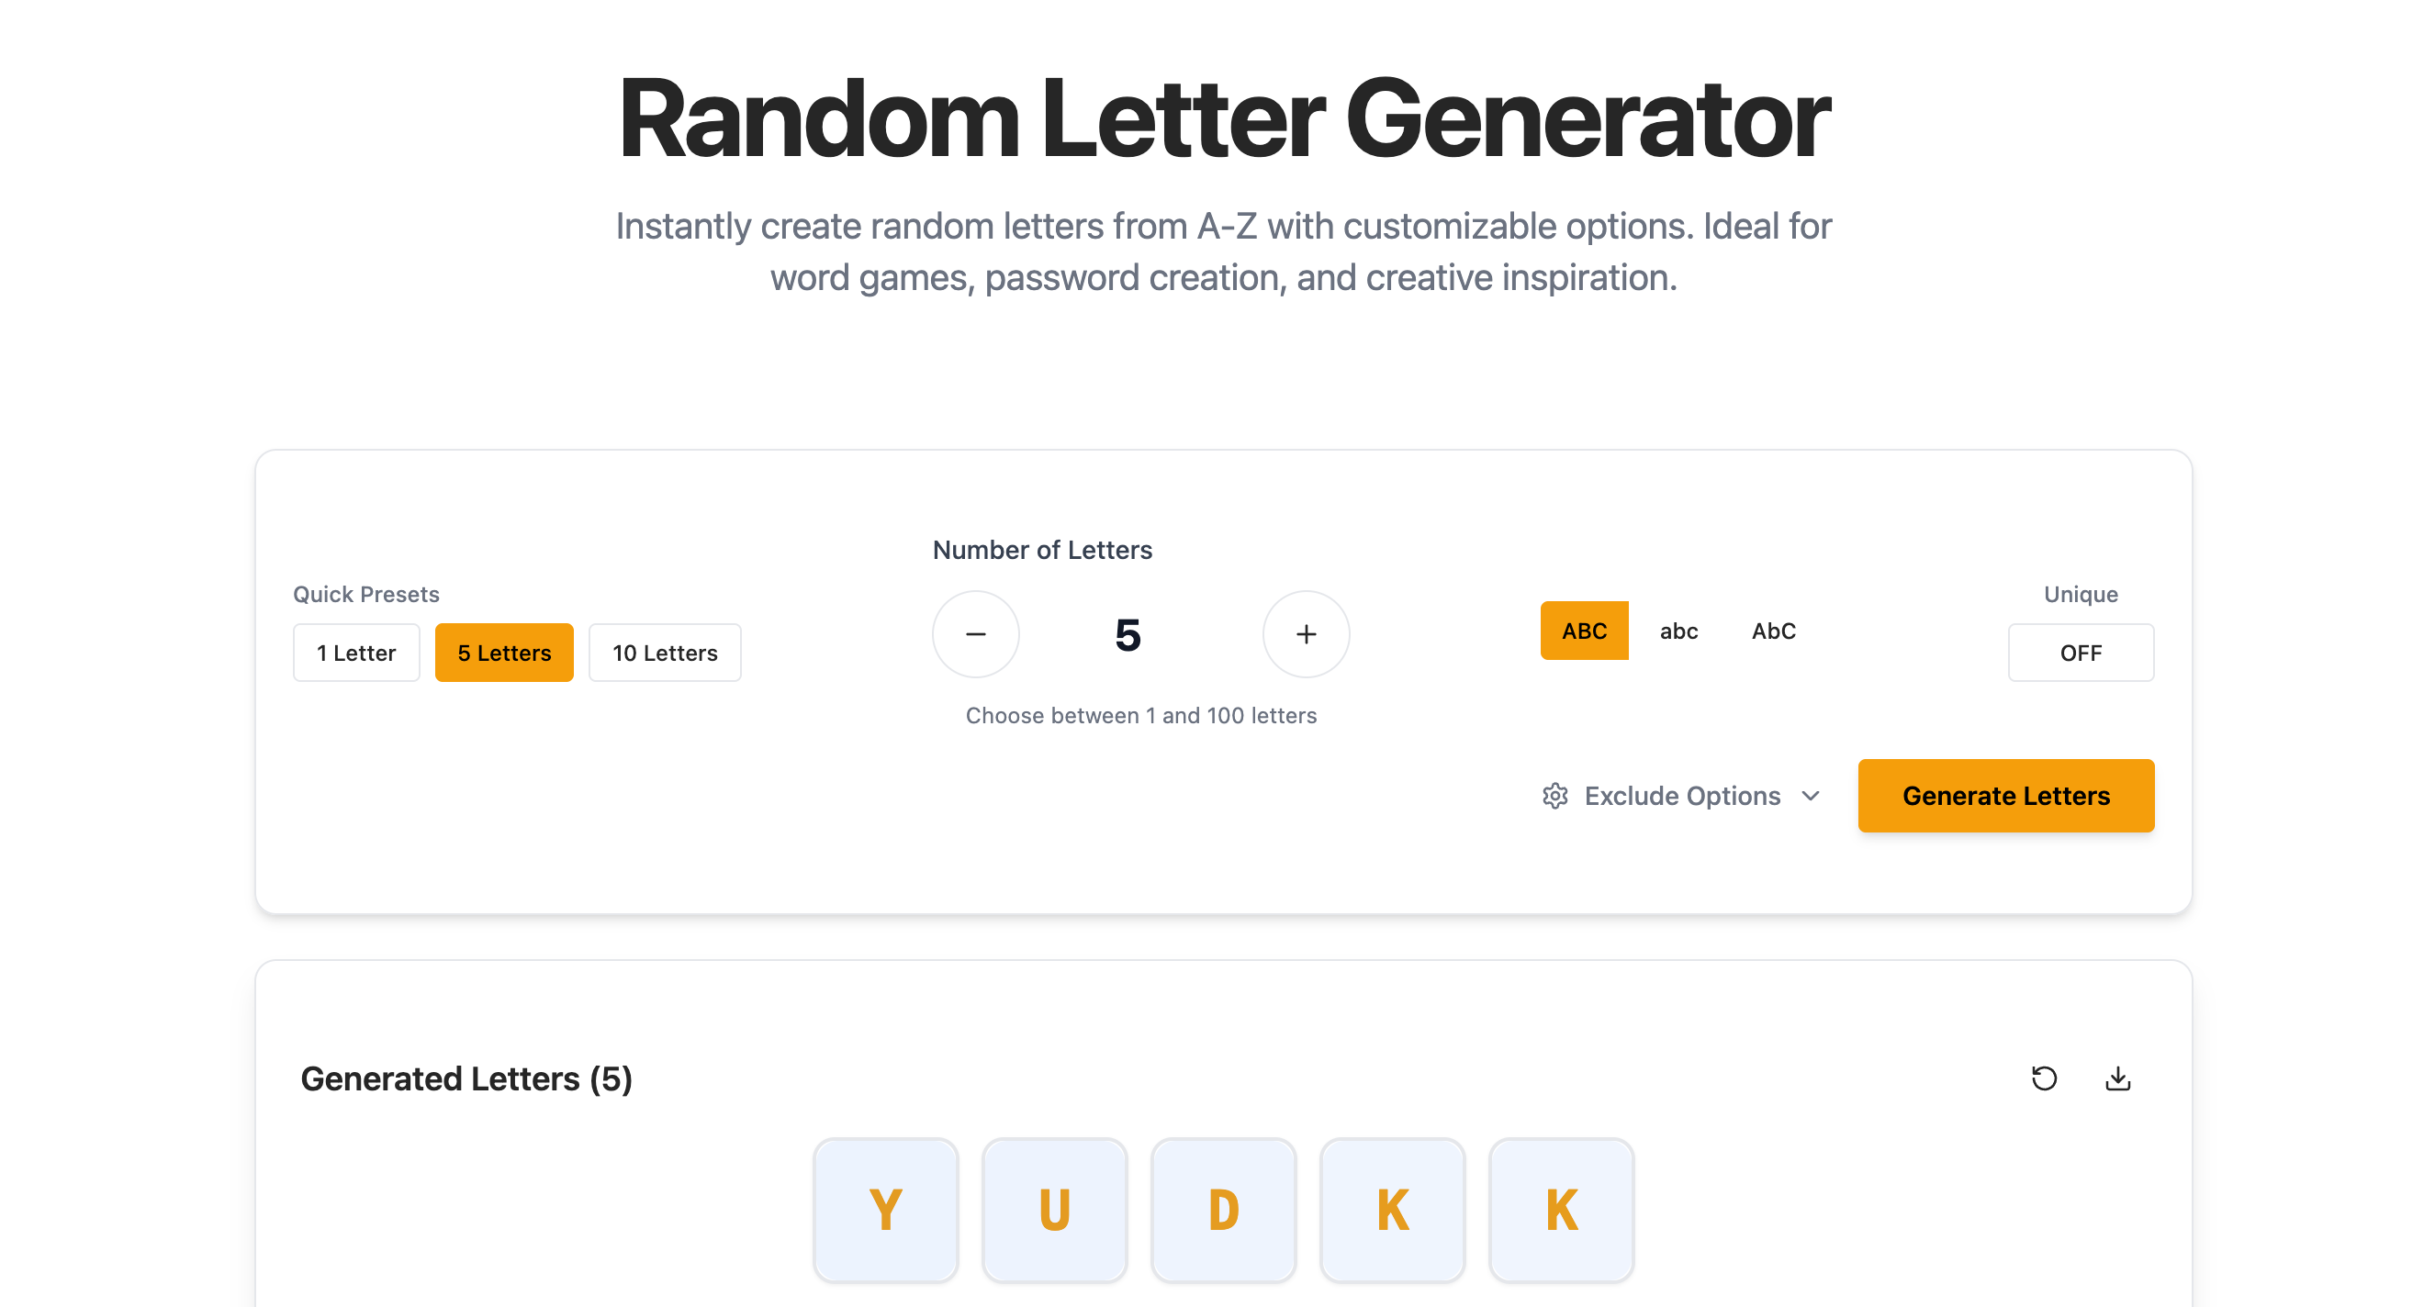Select lowercase output with the abc option

coord(1678,631)
